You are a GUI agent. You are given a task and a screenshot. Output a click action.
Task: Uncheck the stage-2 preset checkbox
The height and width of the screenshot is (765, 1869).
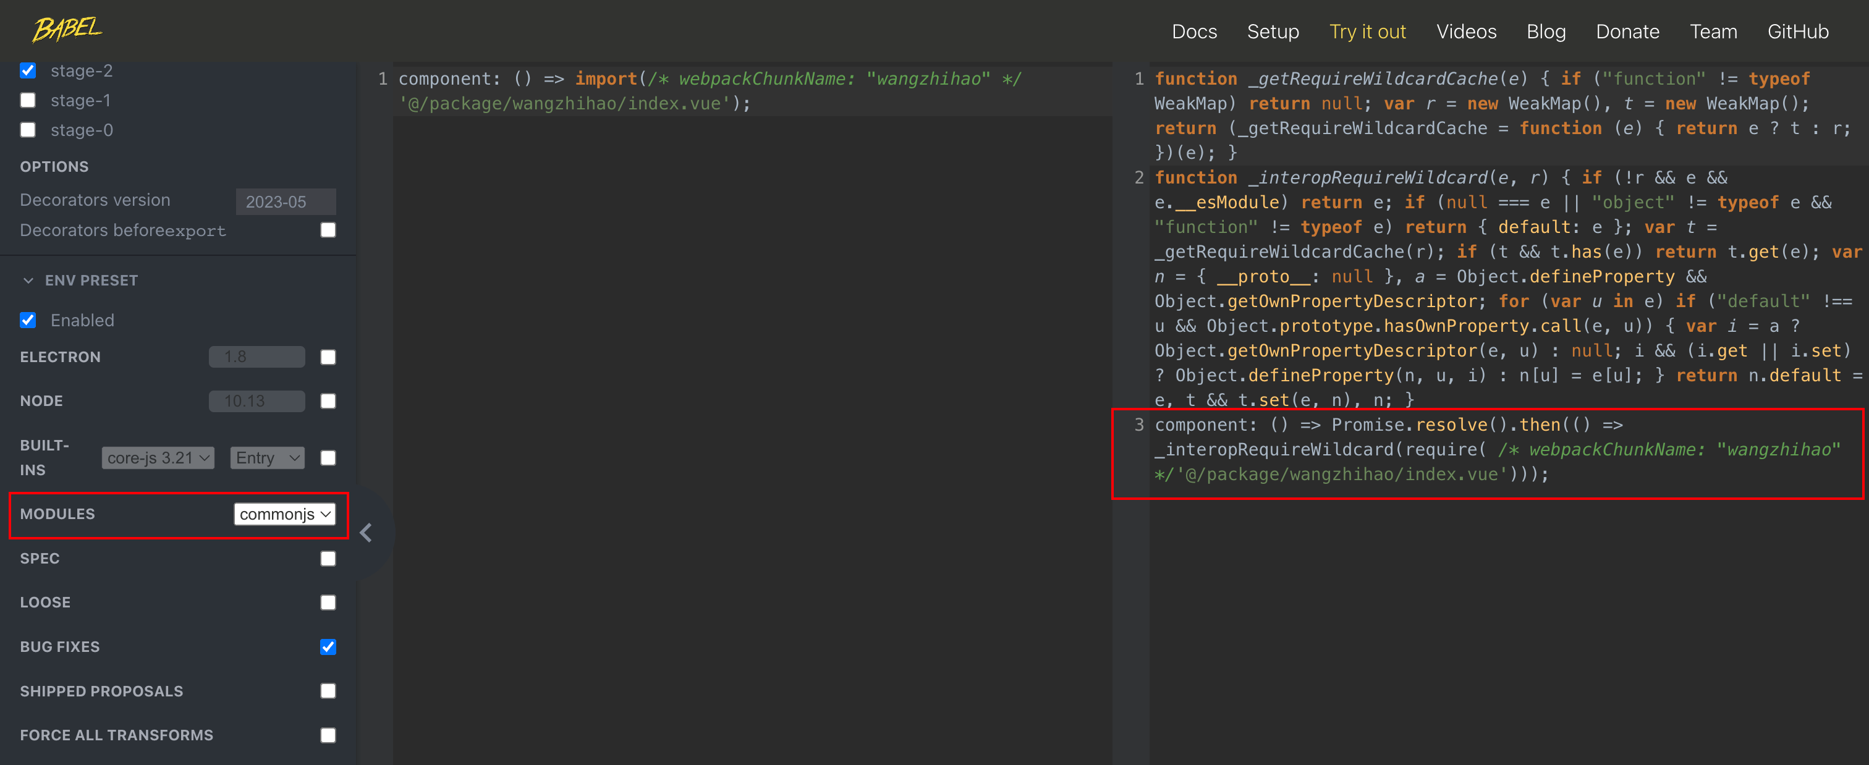tap(28, 70)
